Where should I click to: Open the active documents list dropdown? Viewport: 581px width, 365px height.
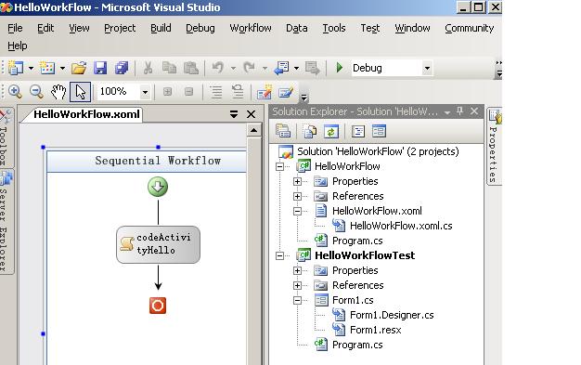coord(234,114)
